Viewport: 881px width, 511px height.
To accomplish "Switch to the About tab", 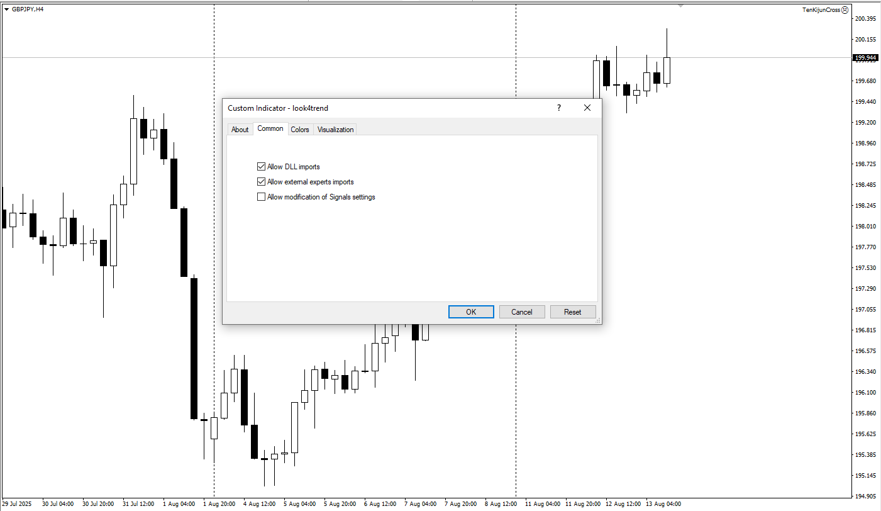I will (x=240, y=130).
